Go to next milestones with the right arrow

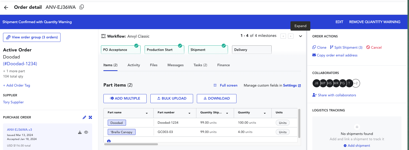pos(291,36)
